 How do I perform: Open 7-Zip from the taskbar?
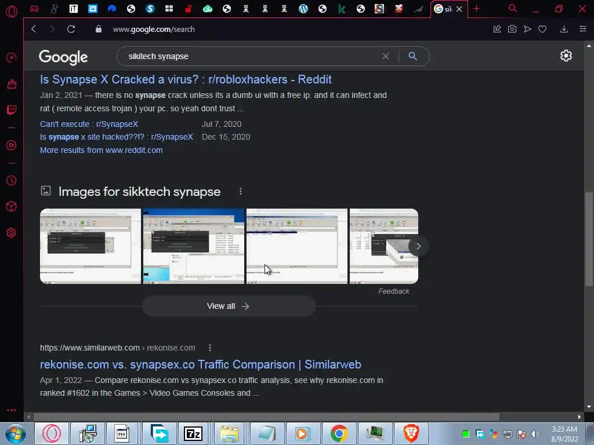click(x=193, y=433)
